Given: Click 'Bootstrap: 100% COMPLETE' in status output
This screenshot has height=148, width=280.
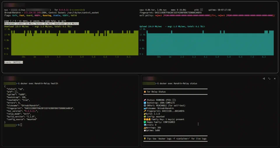Looking at the screenshot, I should tap(161, 103).
